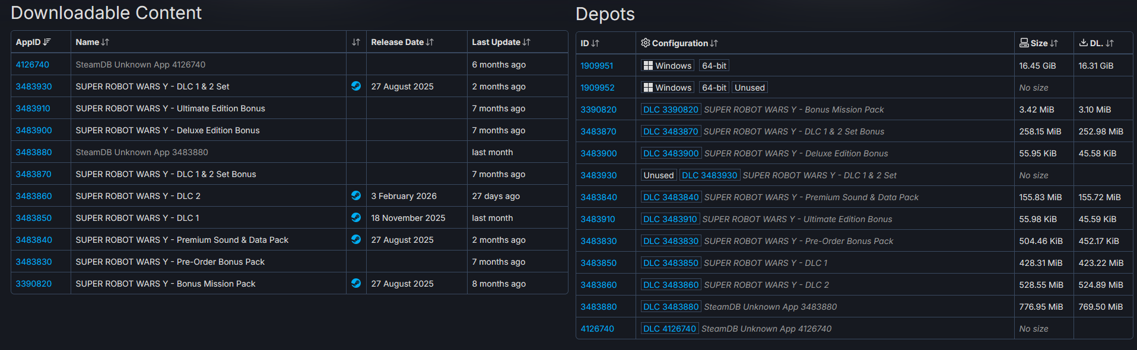Click Windows logo icon in depot 1909951 row
Screen dimensions: 1137x350
(648, 66)
